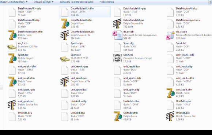Viewport: 212px width, 135px height.
Task: Select the Sport.dpr Delphi Project icon
Action: click(12, 58)
